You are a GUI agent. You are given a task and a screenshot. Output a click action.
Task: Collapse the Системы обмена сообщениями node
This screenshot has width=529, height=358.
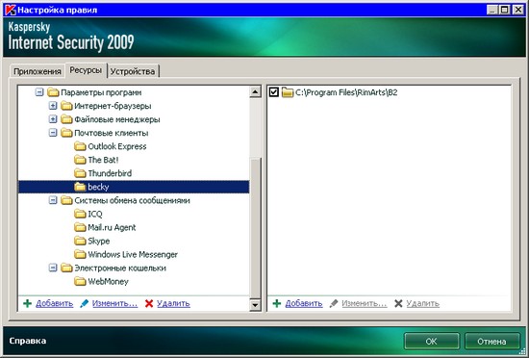tap(53, 200)
